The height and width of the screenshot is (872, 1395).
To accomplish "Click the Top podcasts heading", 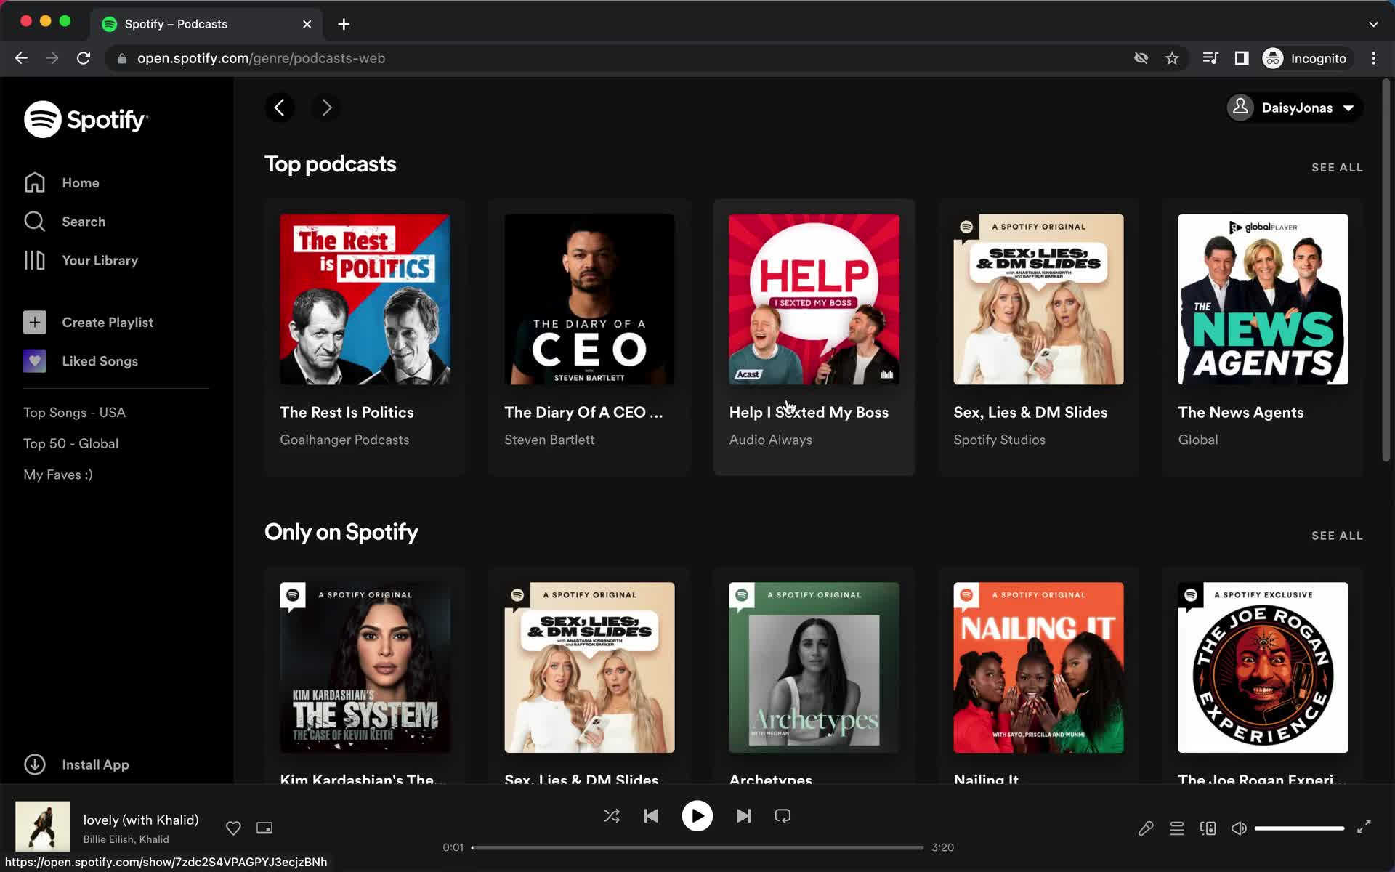I will click(330, 164).
